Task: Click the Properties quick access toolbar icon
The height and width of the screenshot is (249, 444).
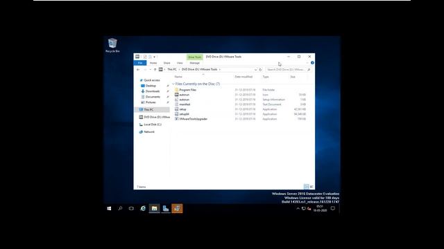Action: (x=145, y=57)
